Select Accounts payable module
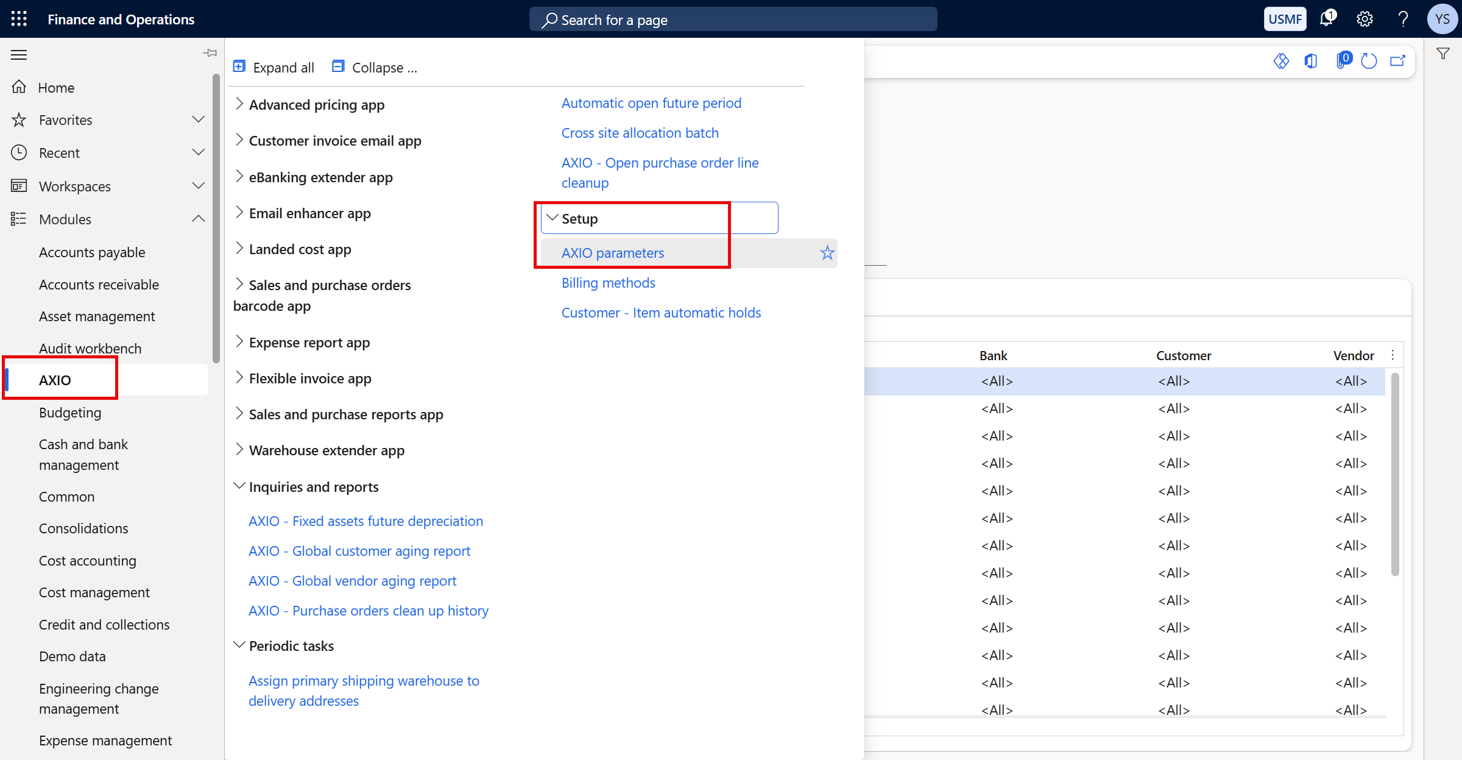The width and height of the screenshot is (1462, 760). (92, 252)
